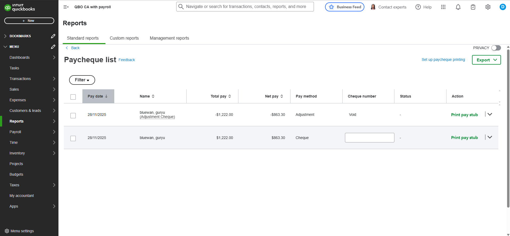Image resolution: width=510 pixels, height=236 pixels.
Task: Click the vertical scrollbar on the right
Action: [x=508, y=128]
